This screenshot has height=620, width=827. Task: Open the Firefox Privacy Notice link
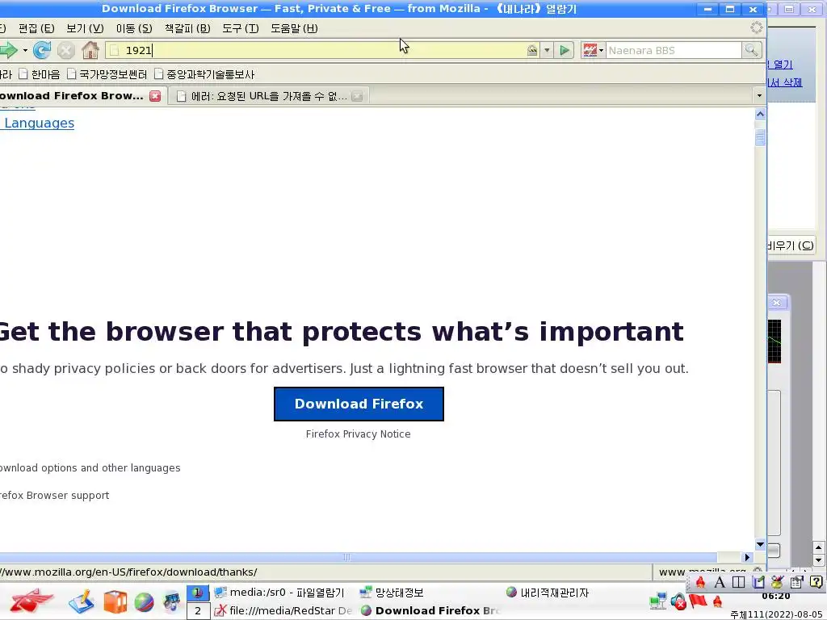pos(358,434)
